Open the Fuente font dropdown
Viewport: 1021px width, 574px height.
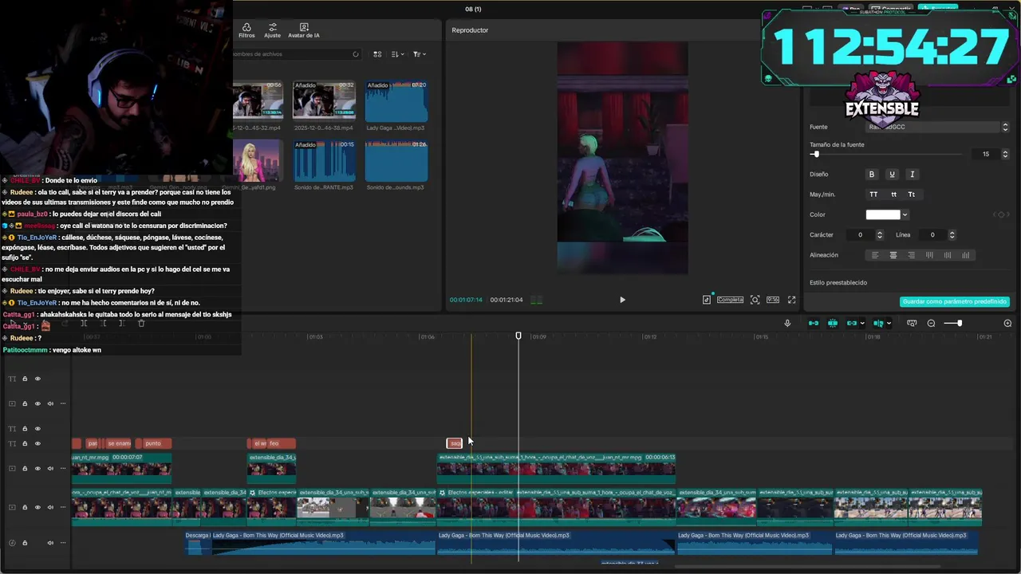click(x=937, y=127)
